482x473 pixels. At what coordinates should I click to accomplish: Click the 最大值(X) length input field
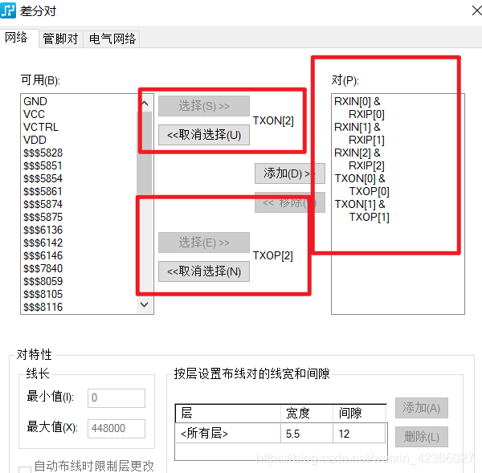(116, 429)
